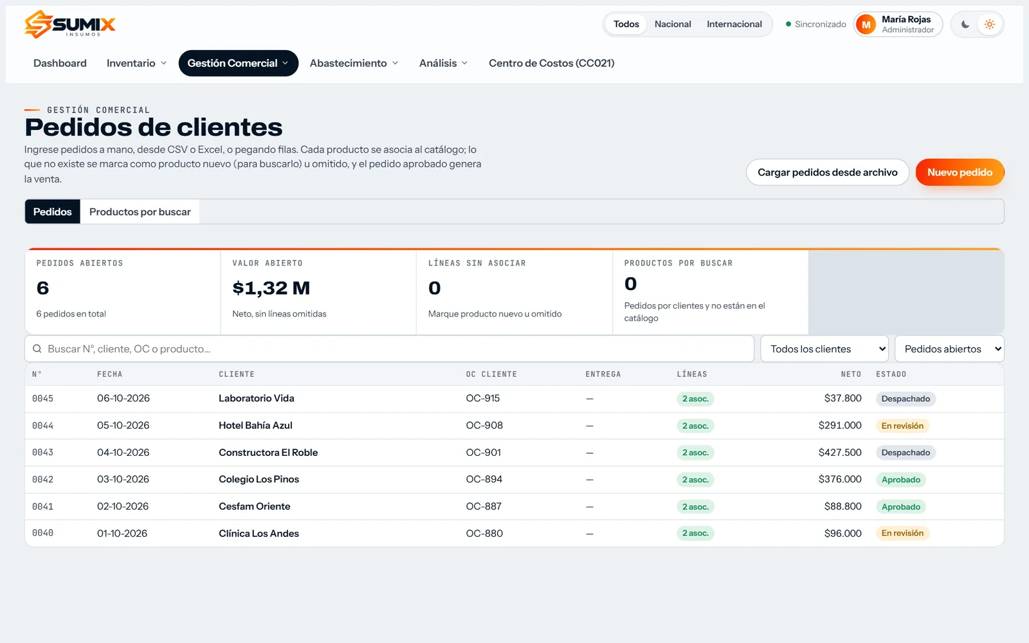This screenshot has width=1029, height=643.
Task: Select client Cesfam Oriente
Action: coord(254,507)
